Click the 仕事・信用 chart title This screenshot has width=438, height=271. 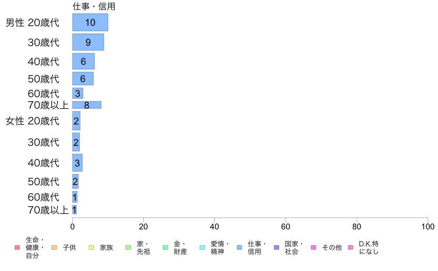[x=94, y=6]
